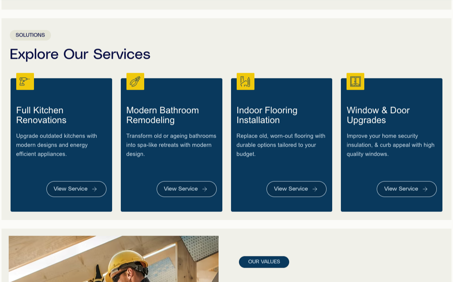Click the pliers icon above Modern Bathroom Remodeling

point(135,81)
